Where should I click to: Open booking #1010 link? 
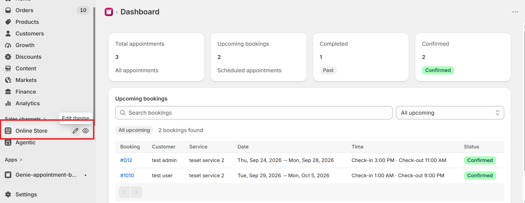pos(127,176)
